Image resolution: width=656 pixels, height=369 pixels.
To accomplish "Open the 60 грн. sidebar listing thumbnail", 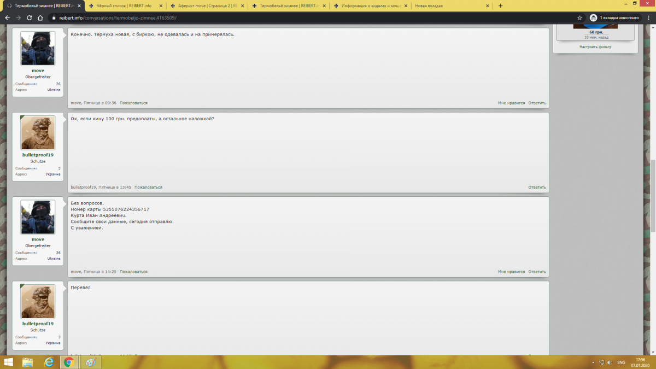I will [x=595, y=25].
